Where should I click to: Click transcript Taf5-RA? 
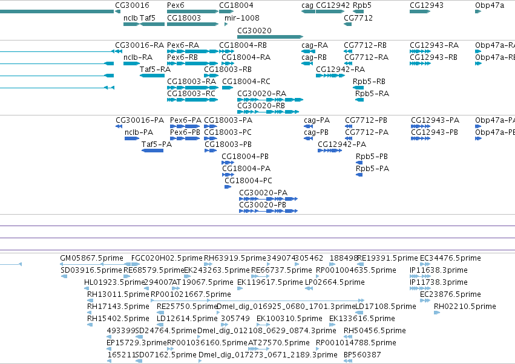pyautogui.click(x=155, y=70)
